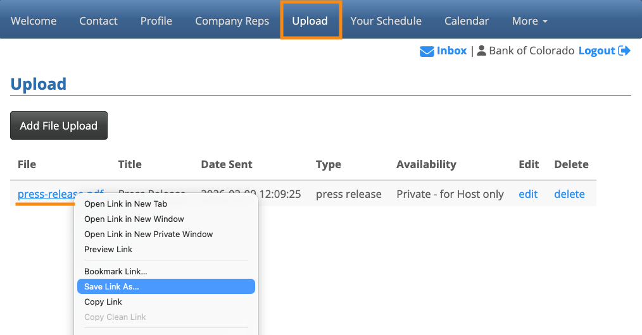Click the delete link for press release
Viewport: 642px width, 335px height.
pyautogui.click(x=569, y=194)
